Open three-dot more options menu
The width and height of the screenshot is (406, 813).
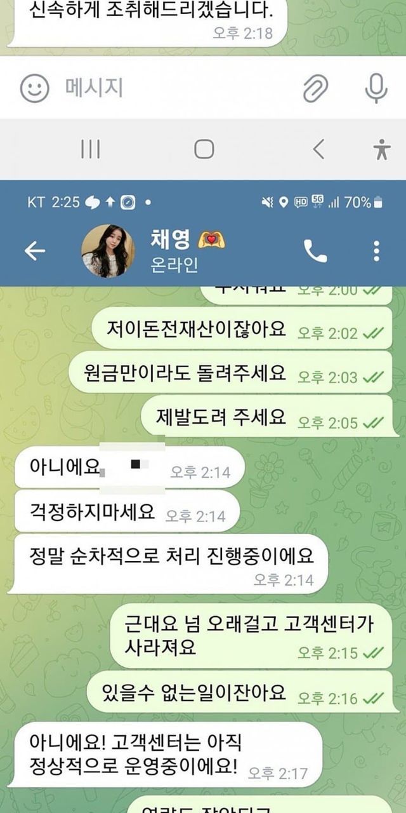[377, 252]
